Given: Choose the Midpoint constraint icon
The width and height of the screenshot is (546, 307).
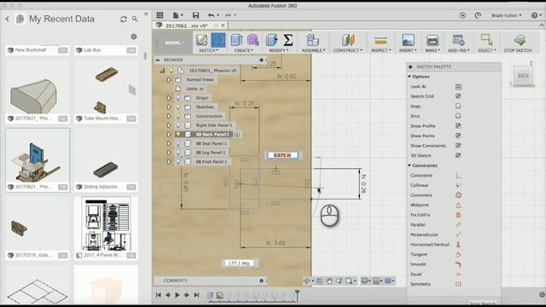Looking at the screenshot, I should 458,205.
